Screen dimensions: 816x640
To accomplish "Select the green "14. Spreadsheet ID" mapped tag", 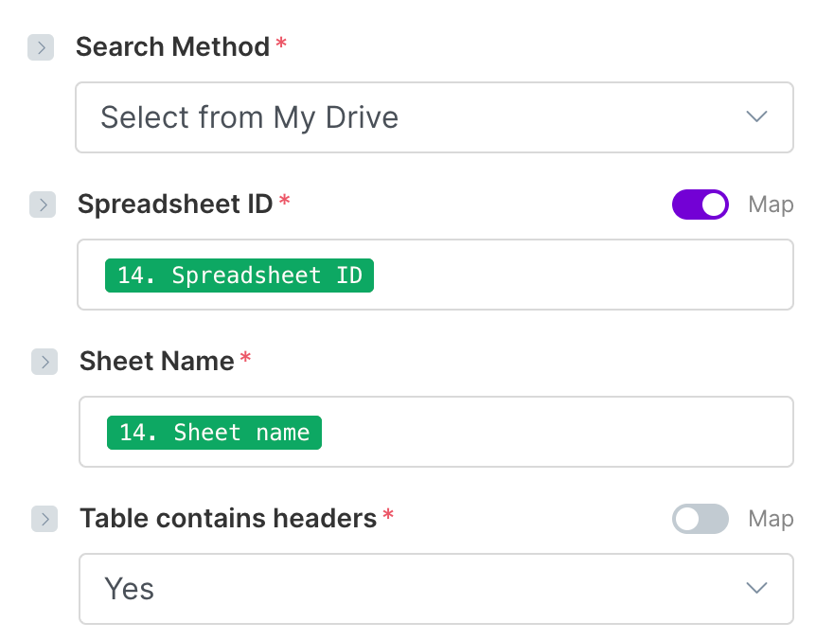I will coord(239,275).
